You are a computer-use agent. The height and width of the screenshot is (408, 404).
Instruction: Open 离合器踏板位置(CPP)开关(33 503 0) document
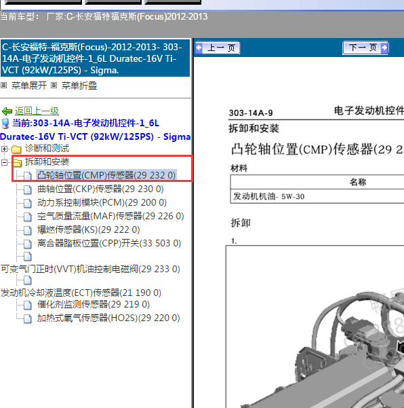coord(109,243)
